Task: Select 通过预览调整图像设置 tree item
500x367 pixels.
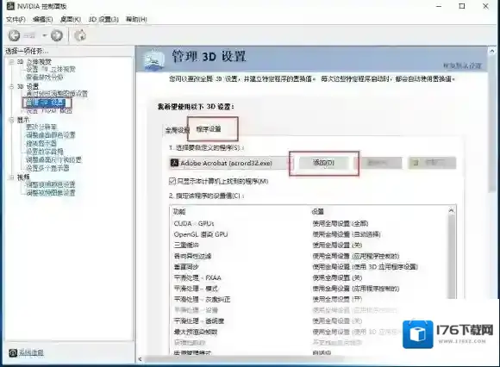Action: pos(57,94)
